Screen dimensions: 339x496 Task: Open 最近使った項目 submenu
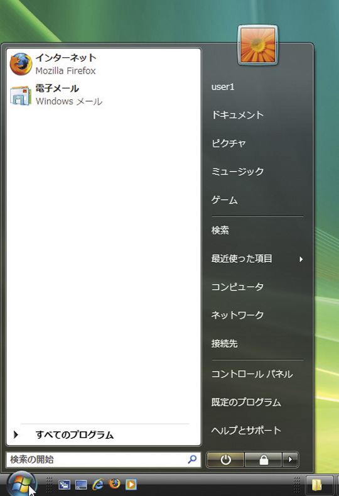(257, 259)
